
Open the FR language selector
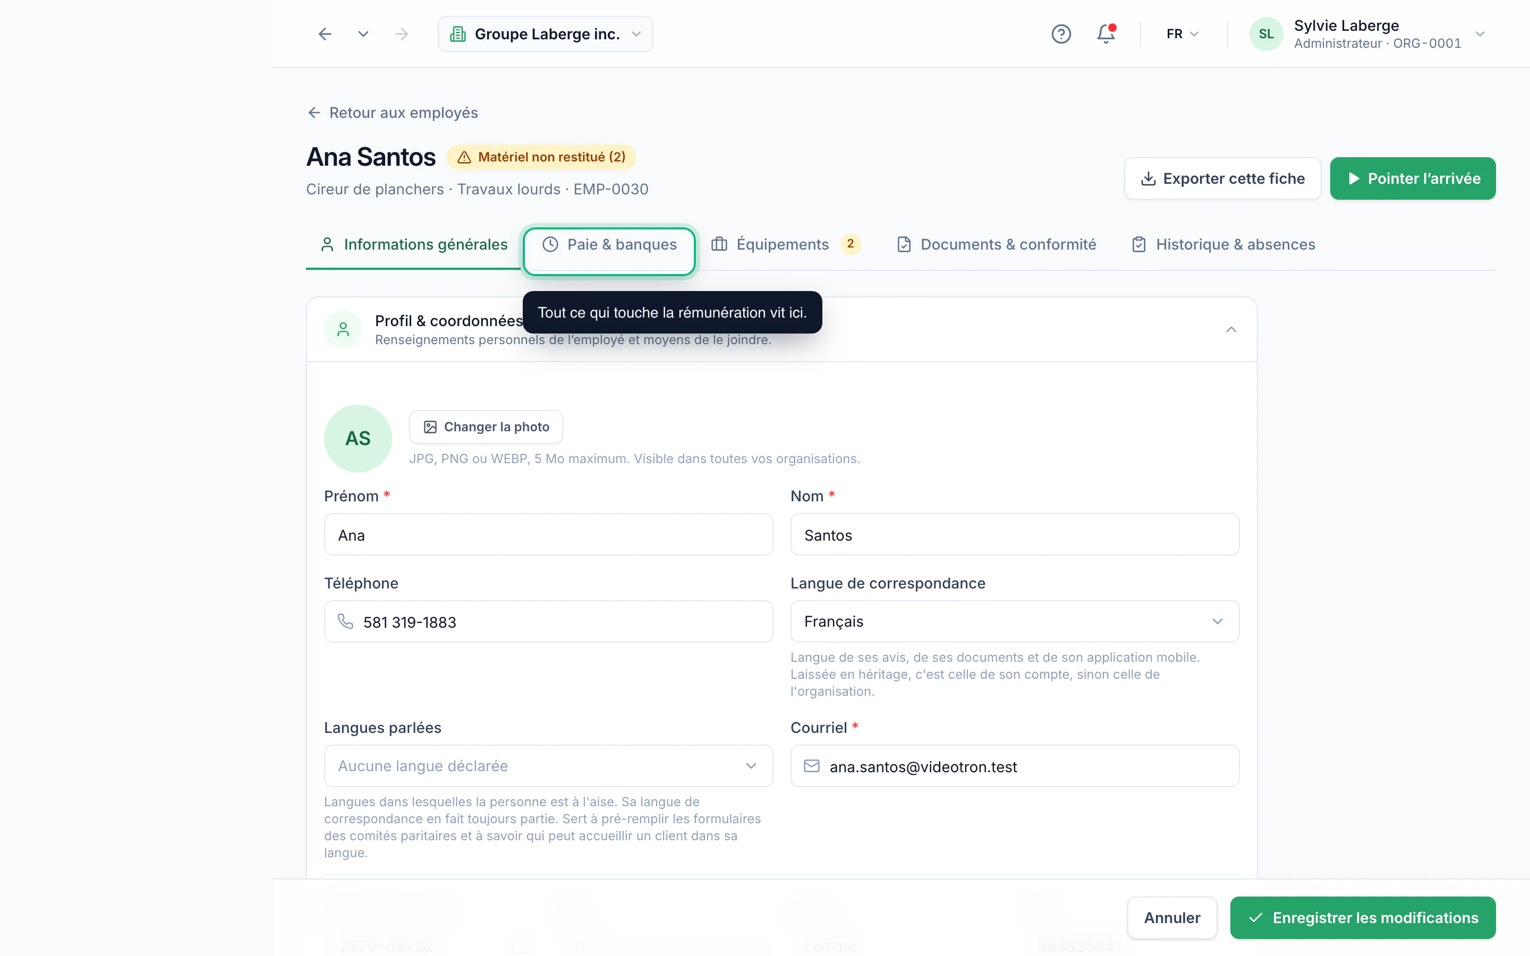click(x=1182, y=34)
